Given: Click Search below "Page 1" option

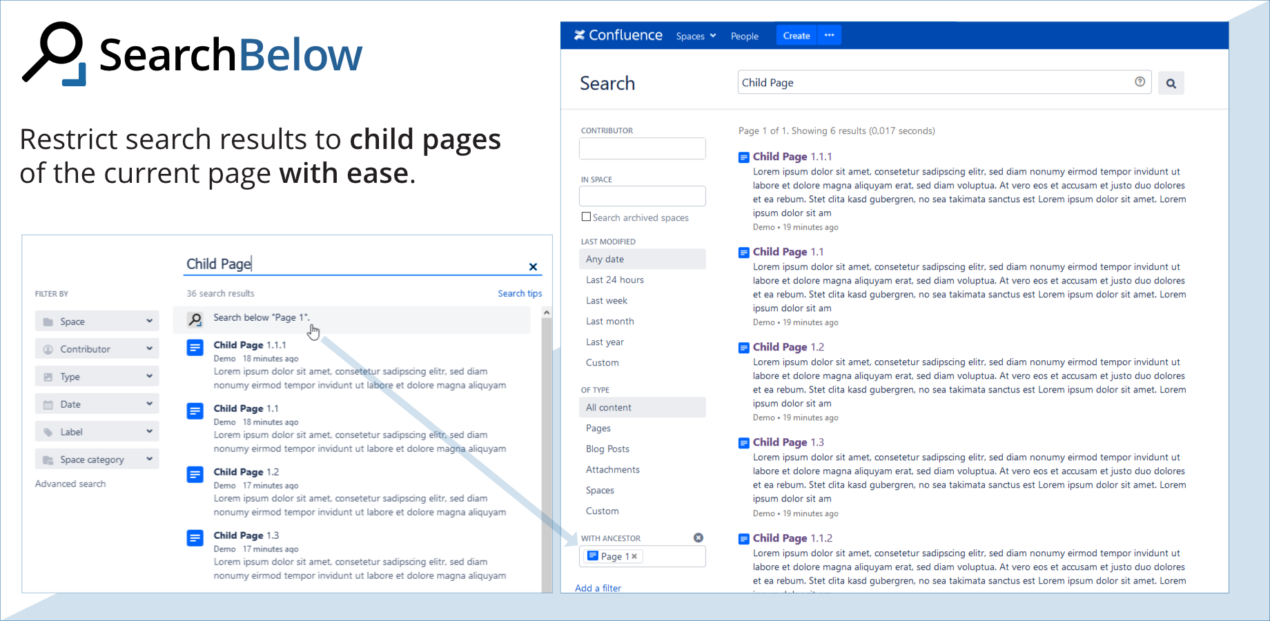Looking at the screenshot, I should 351,319.
